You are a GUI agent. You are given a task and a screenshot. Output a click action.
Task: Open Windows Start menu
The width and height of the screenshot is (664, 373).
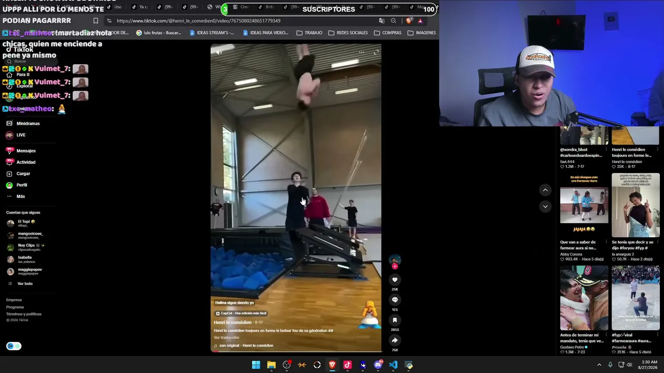point(256,365)
